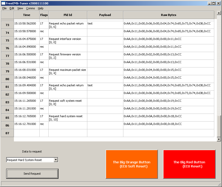Open the Edit menu
The image size is (222, 187).
point(12,8)
